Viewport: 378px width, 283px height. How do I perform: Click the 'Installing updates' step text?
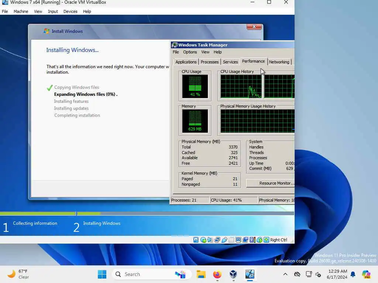point(71,108)
